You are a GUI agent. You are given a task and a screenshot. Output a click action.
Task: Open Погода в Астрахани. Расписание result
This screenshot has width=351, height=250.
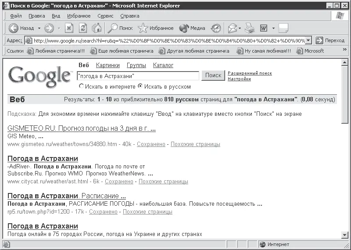(x=67, y=196)
